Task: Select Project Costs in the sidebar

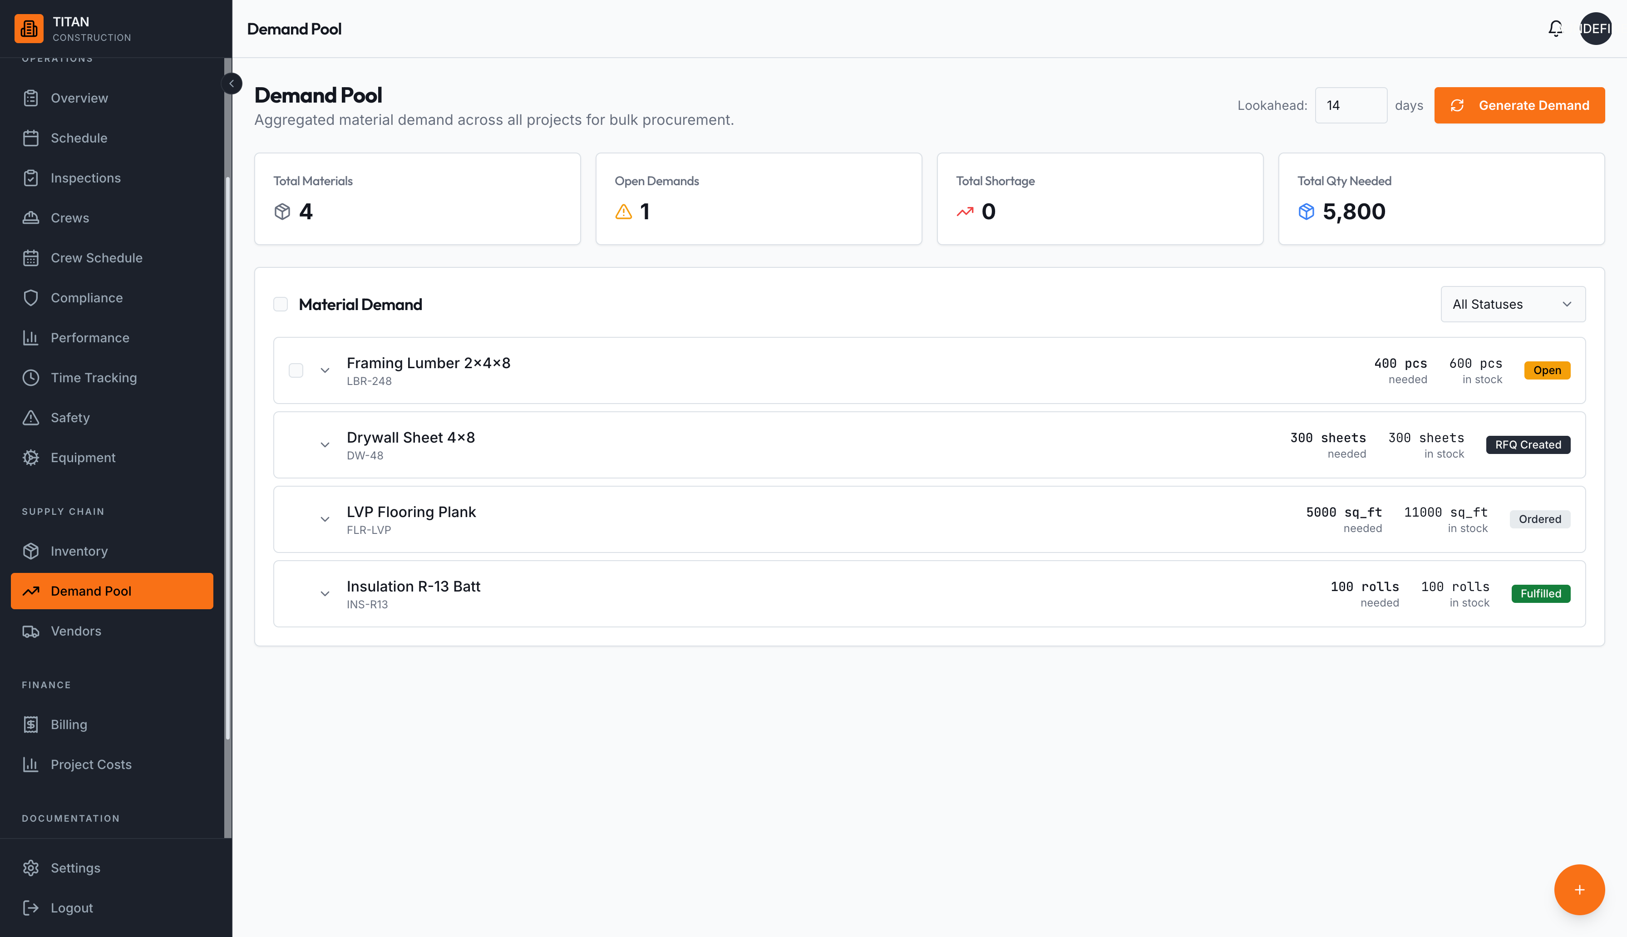Action: [x=112, y=764]
